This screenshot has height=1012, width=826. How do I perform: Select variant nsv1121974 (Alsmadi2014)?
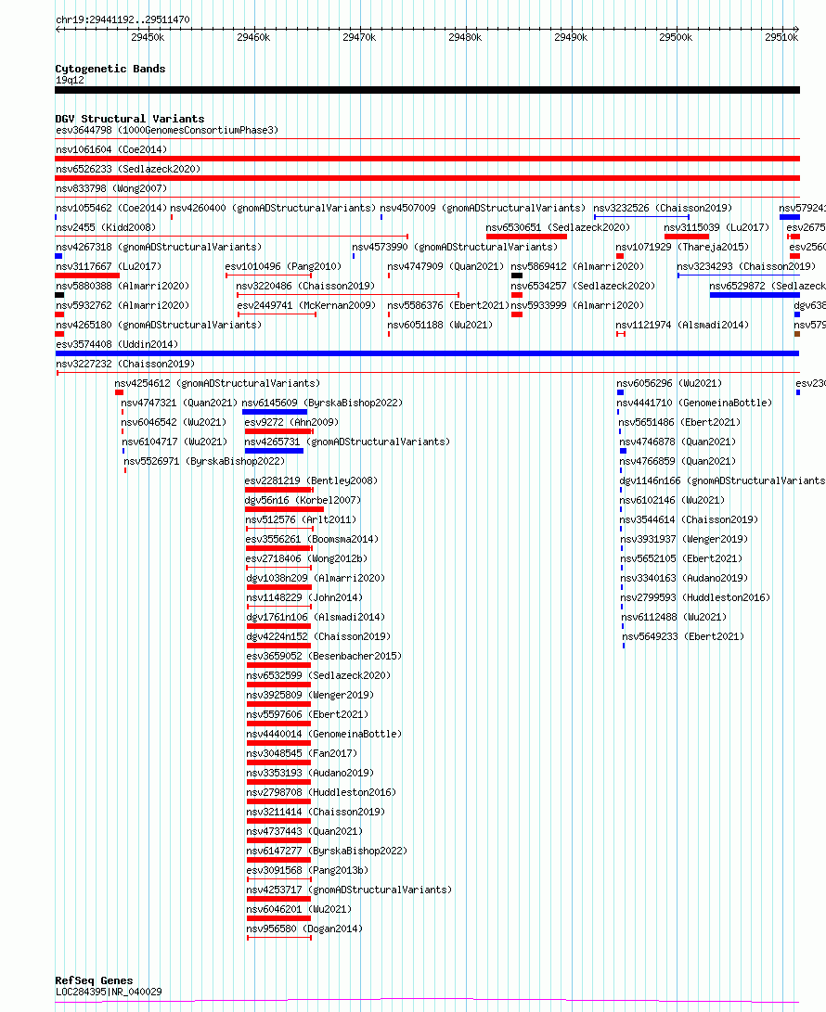tap(682, 325)
